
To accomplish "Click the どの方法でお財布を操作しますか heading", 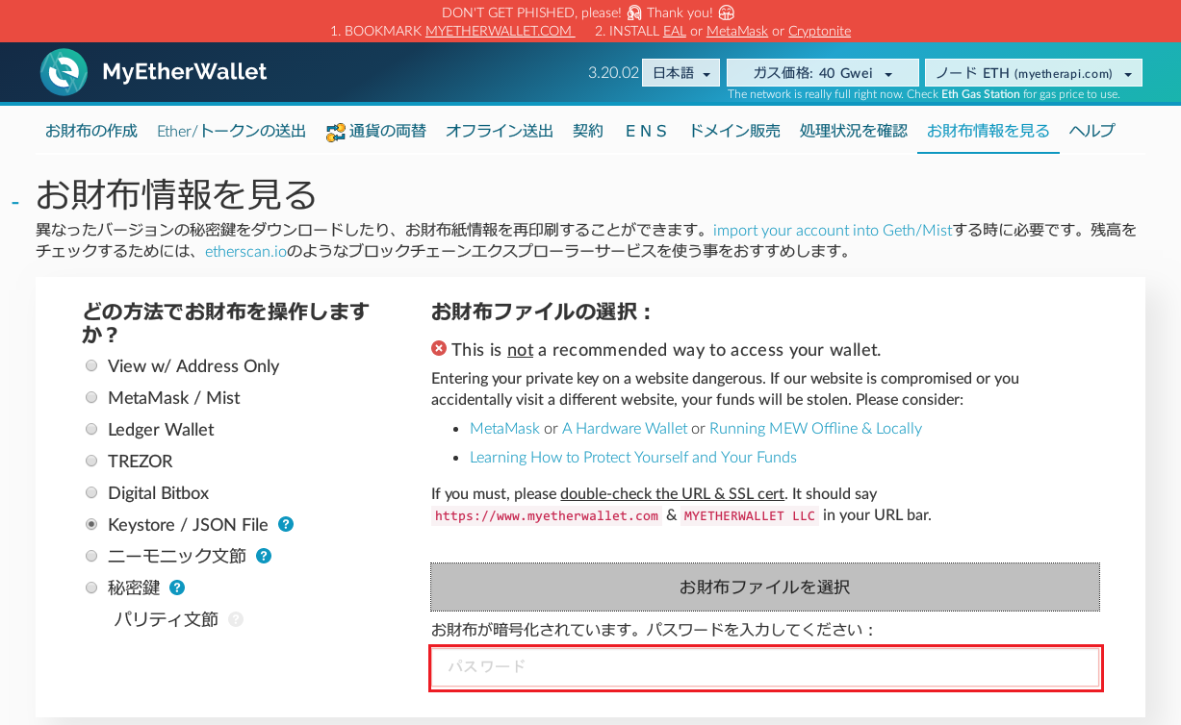I will tap(227, 322).
